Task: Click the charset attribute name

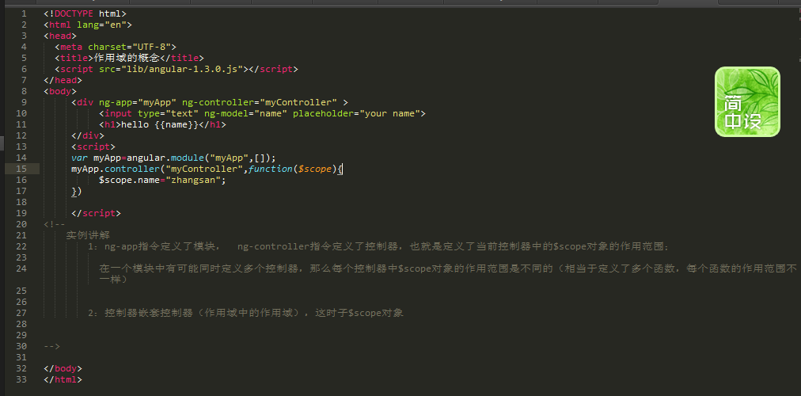Action: 108,47
